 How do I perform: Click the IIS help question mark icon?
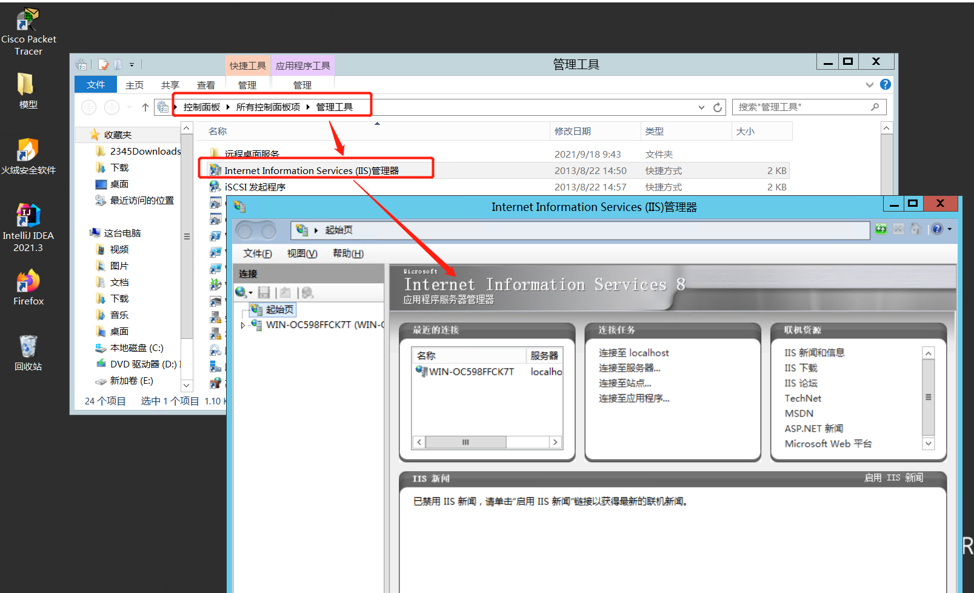(x=937, y=229)
